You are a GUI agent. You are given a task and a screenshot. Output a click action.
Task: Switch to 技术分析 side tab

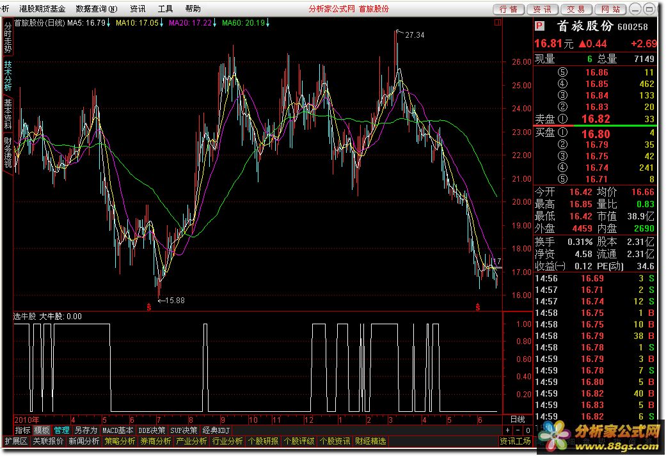pyautogui.click(x=8, y=75)
